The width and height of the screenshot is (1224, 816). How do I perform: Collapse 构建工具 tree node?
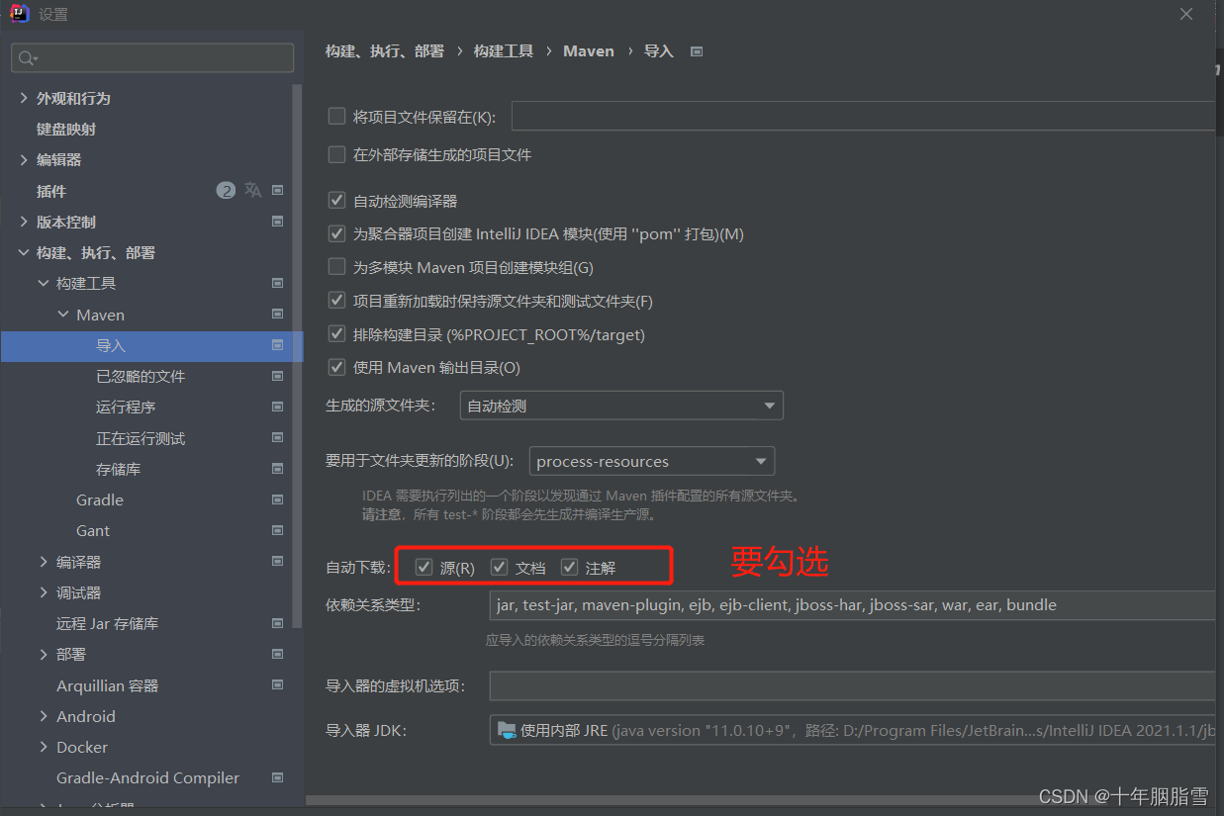(44, 283)
